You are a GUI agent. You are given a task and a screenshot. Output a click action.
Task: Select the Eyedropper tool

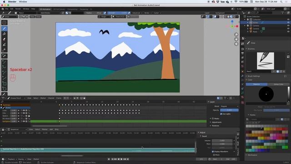pos(5,56)
